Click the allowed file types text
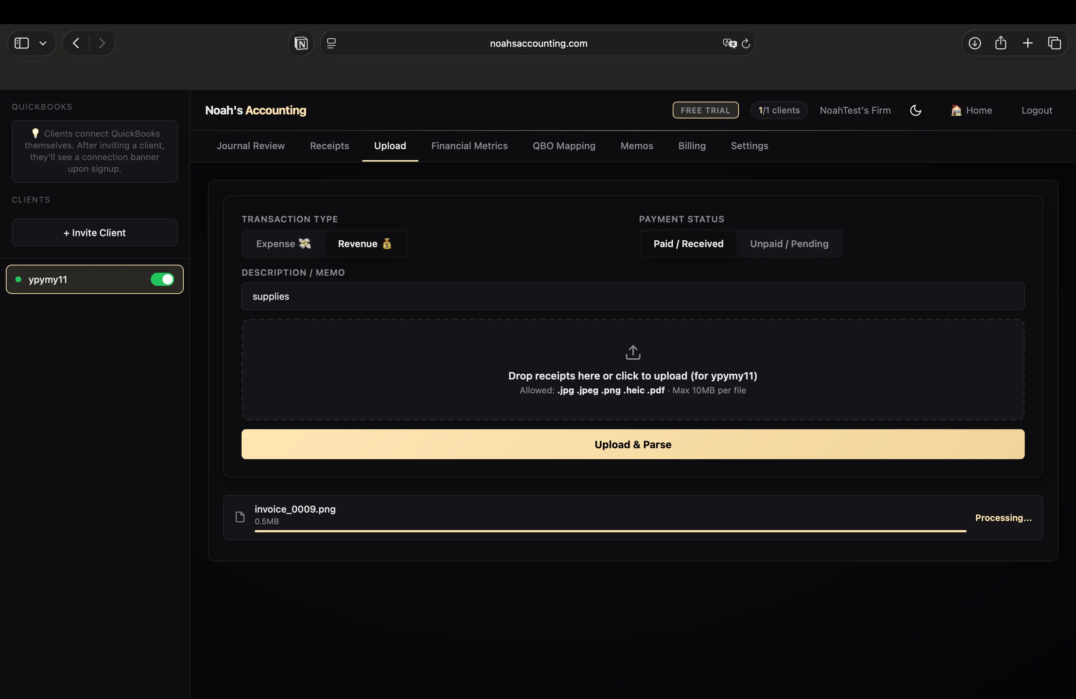The image size is (1076, 699). (x=632, y=390)
